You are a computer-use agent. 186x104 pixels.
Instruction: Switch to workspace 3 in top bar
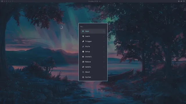pyautogui.click(x=8, y=1)
